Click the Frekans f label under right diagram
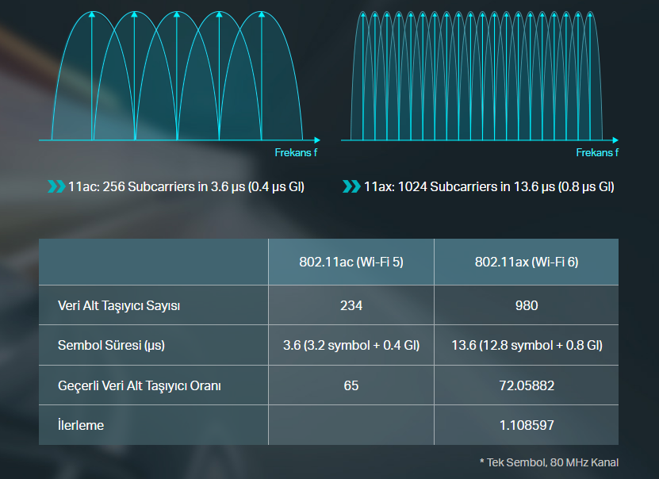 click(x=597, y=152)
